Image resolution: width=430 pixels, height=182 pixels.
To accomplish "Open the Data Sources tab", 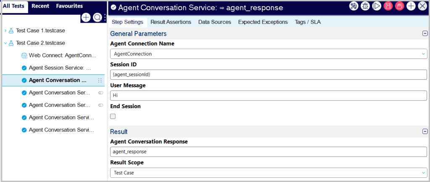I will 215,22.
